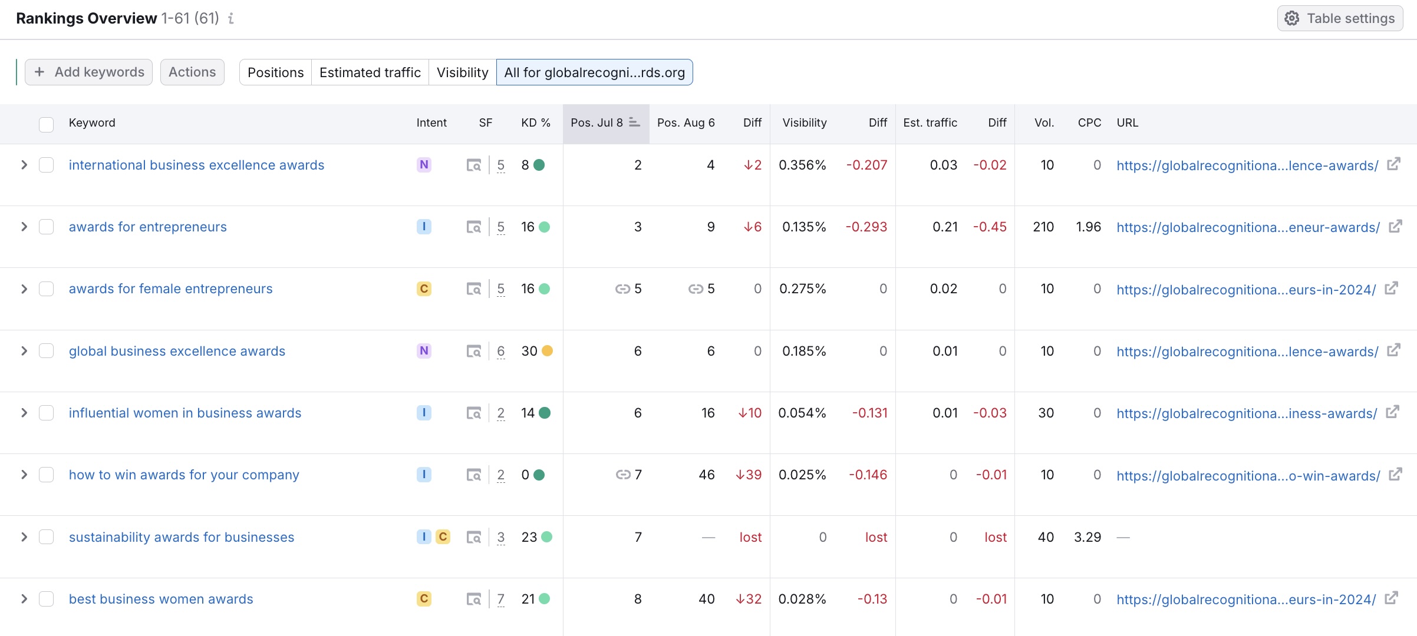
Task: Click the N intent badge for international business excellence awards
Action: click(x=424, y=165)
